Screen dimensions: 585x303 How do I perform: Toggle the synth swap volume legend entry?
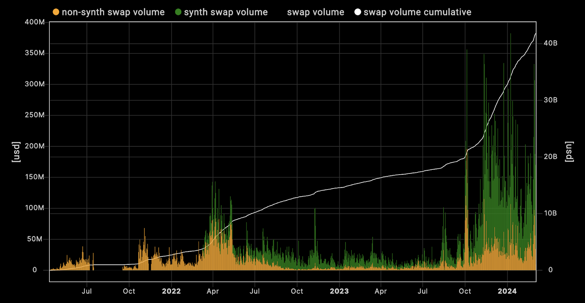[221, 12]
